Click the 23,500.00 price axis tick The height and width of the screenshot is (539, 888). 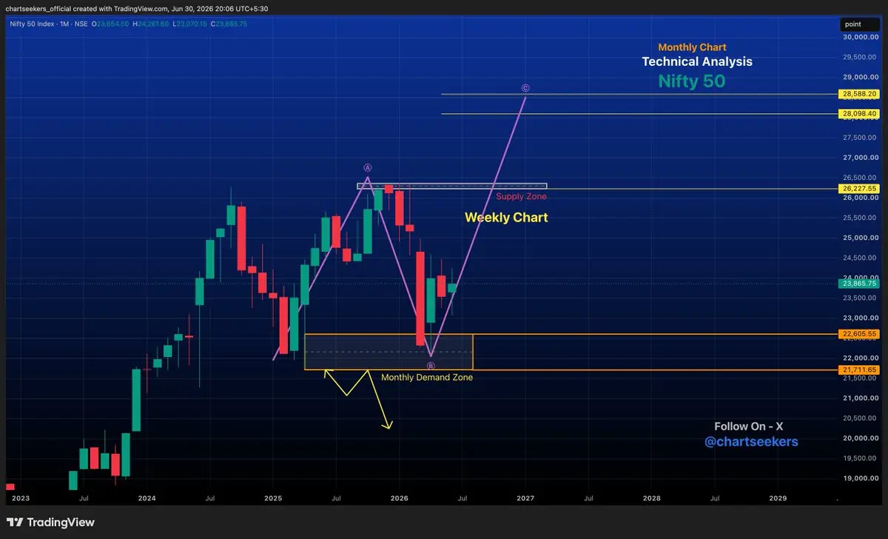[859, 298]
